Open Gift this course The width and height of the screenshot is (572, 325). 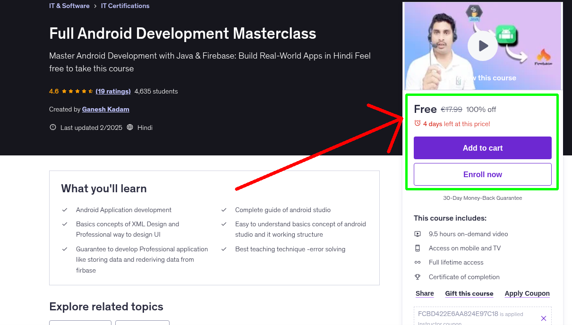469,293
